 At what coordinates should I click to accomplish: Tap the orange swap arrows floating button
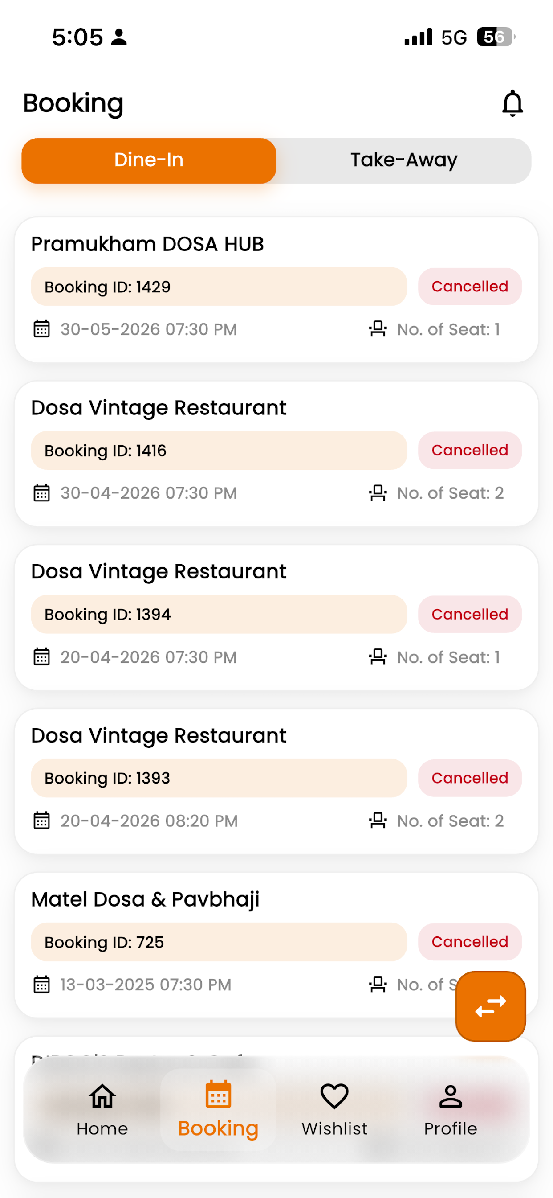click(x=490, y=1006)
